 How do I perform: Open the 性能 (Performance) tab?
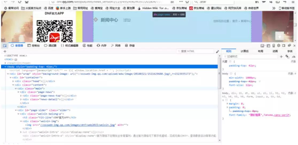(87, 46)
